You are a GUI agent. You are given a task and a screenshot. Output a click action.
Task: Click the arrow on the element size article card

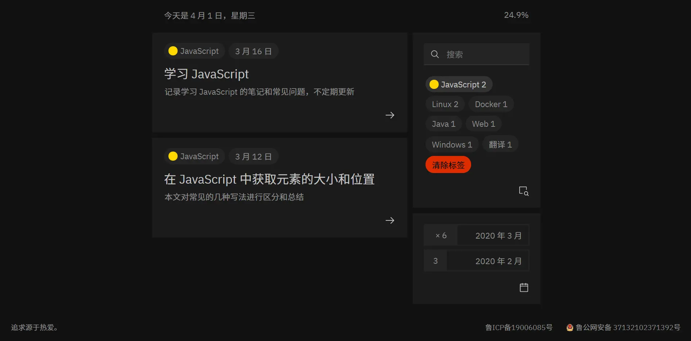[390, 220]
